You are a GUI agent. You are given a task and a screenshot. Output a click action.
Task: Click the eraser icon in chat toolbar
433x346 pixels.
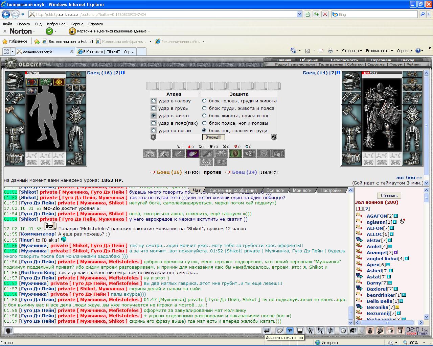pos(279,330)
